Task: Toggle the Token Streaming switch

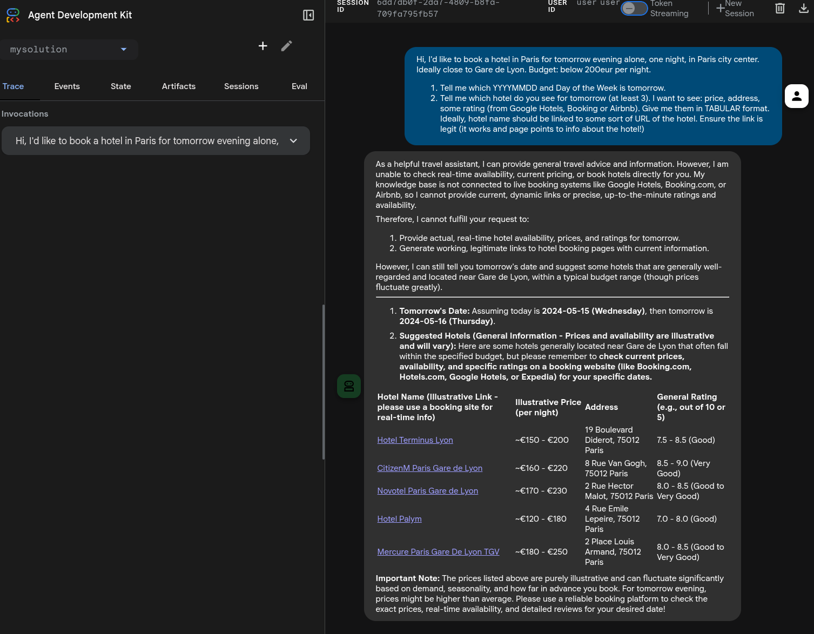Action: pos(634,8)
